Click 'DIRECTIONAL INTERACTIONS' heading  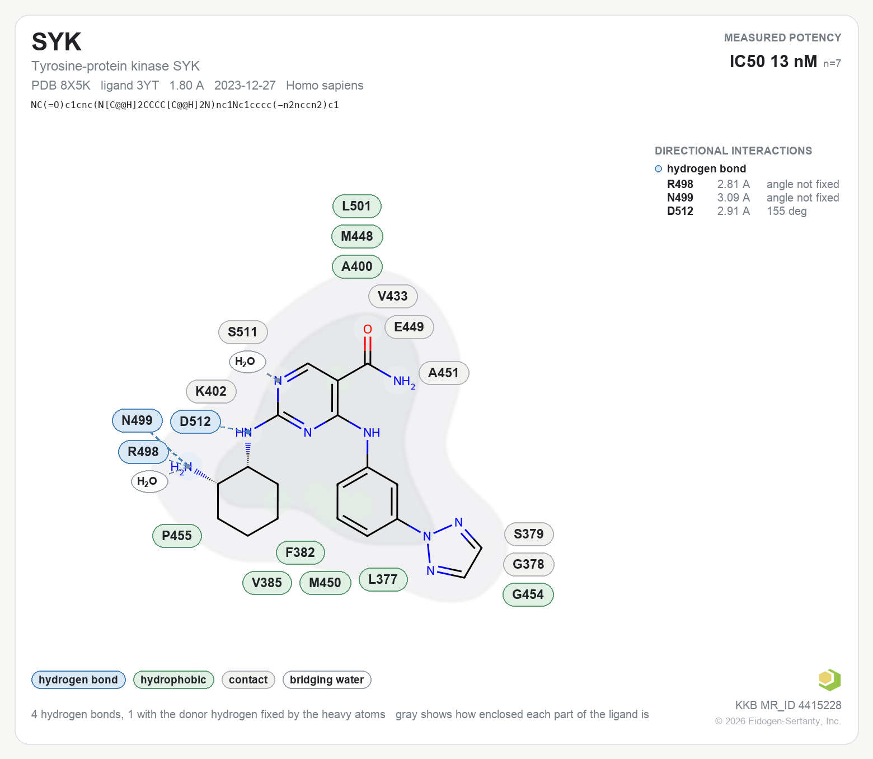tap(733, 151)
